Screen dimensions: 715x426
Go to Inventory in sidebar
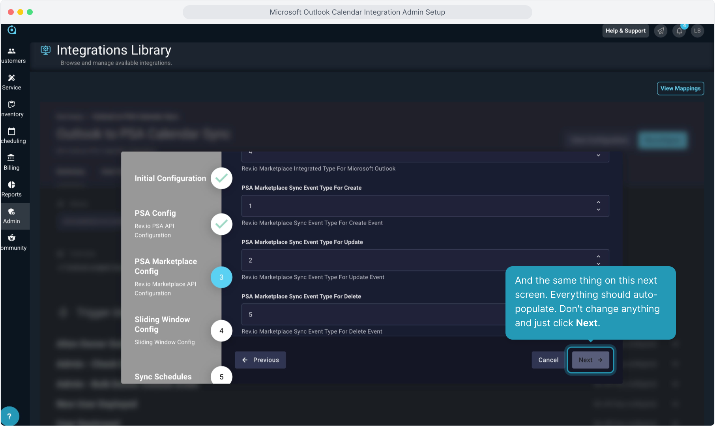(12, 105)
